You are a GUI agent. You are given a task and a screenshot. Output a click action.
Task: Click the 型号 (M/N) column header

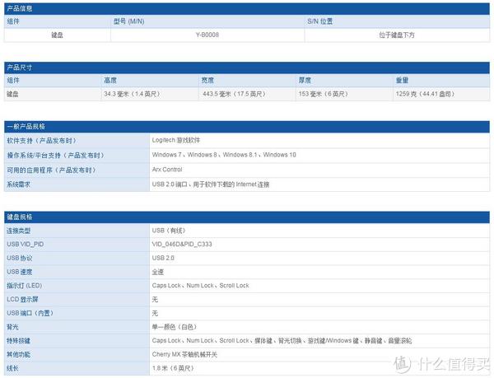[129, 21]
